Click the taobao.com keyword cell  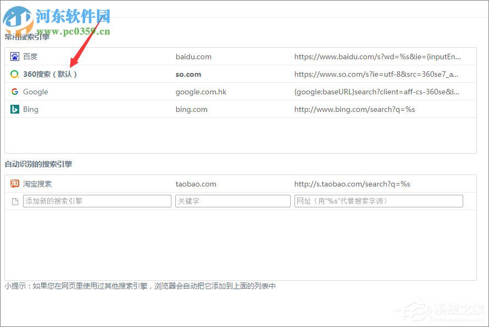point(196,184)
